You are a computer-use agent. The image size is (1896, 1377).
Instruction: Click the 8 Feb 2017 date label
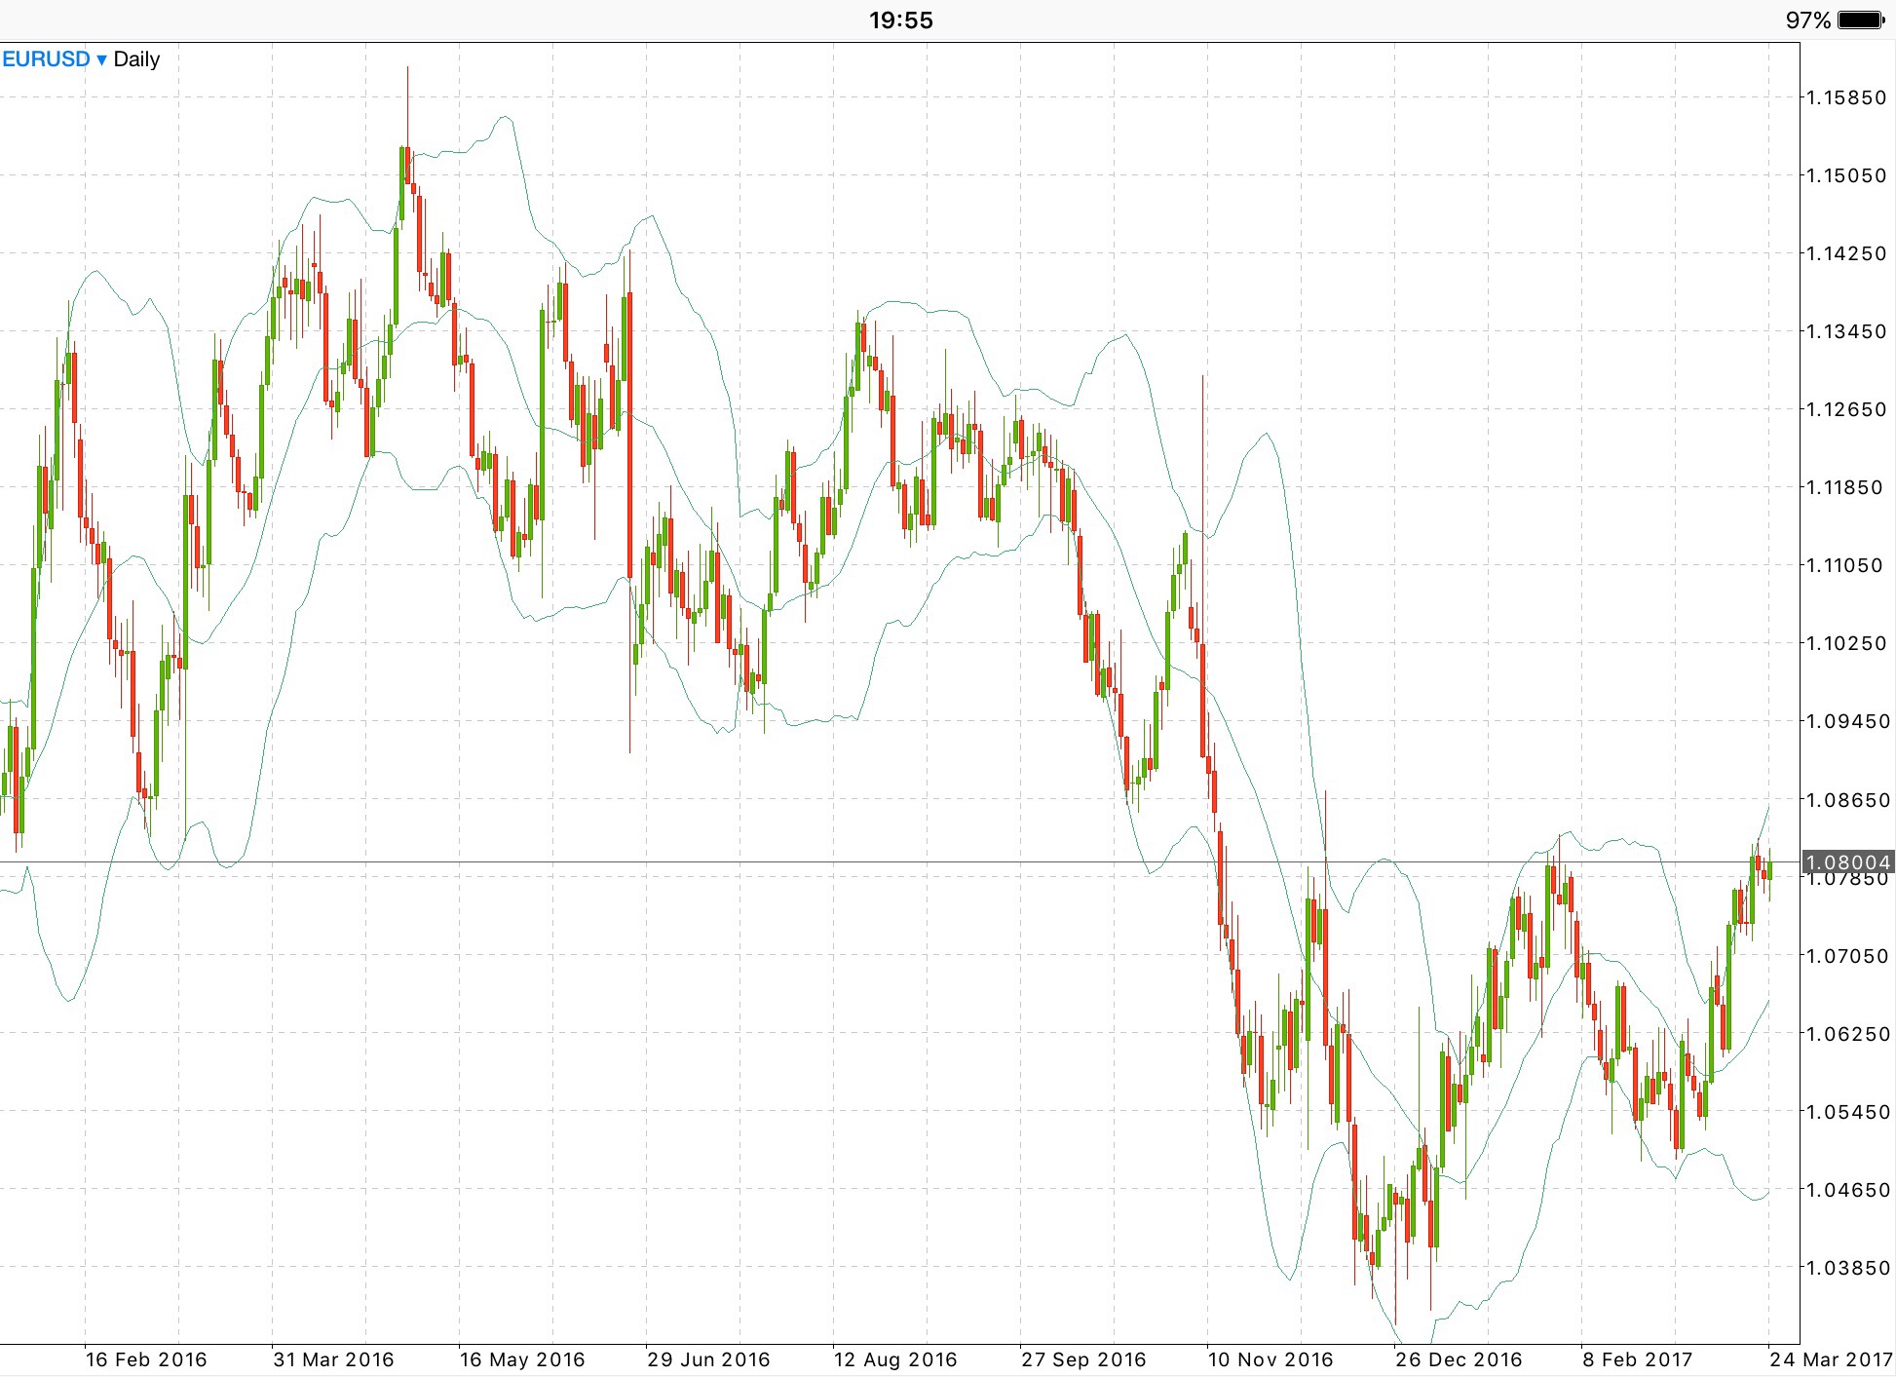[x=1638, y=1359]
